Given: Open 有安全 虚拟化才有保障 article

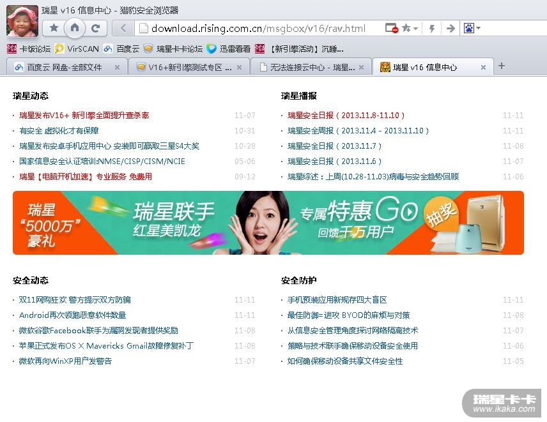Looking at the screenshot, I should tap(59, 131).
